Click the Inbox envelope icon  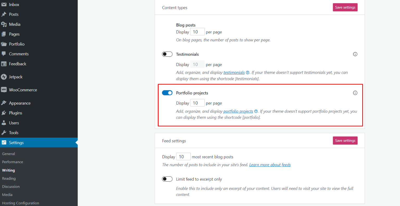click(x=4, y=4)
